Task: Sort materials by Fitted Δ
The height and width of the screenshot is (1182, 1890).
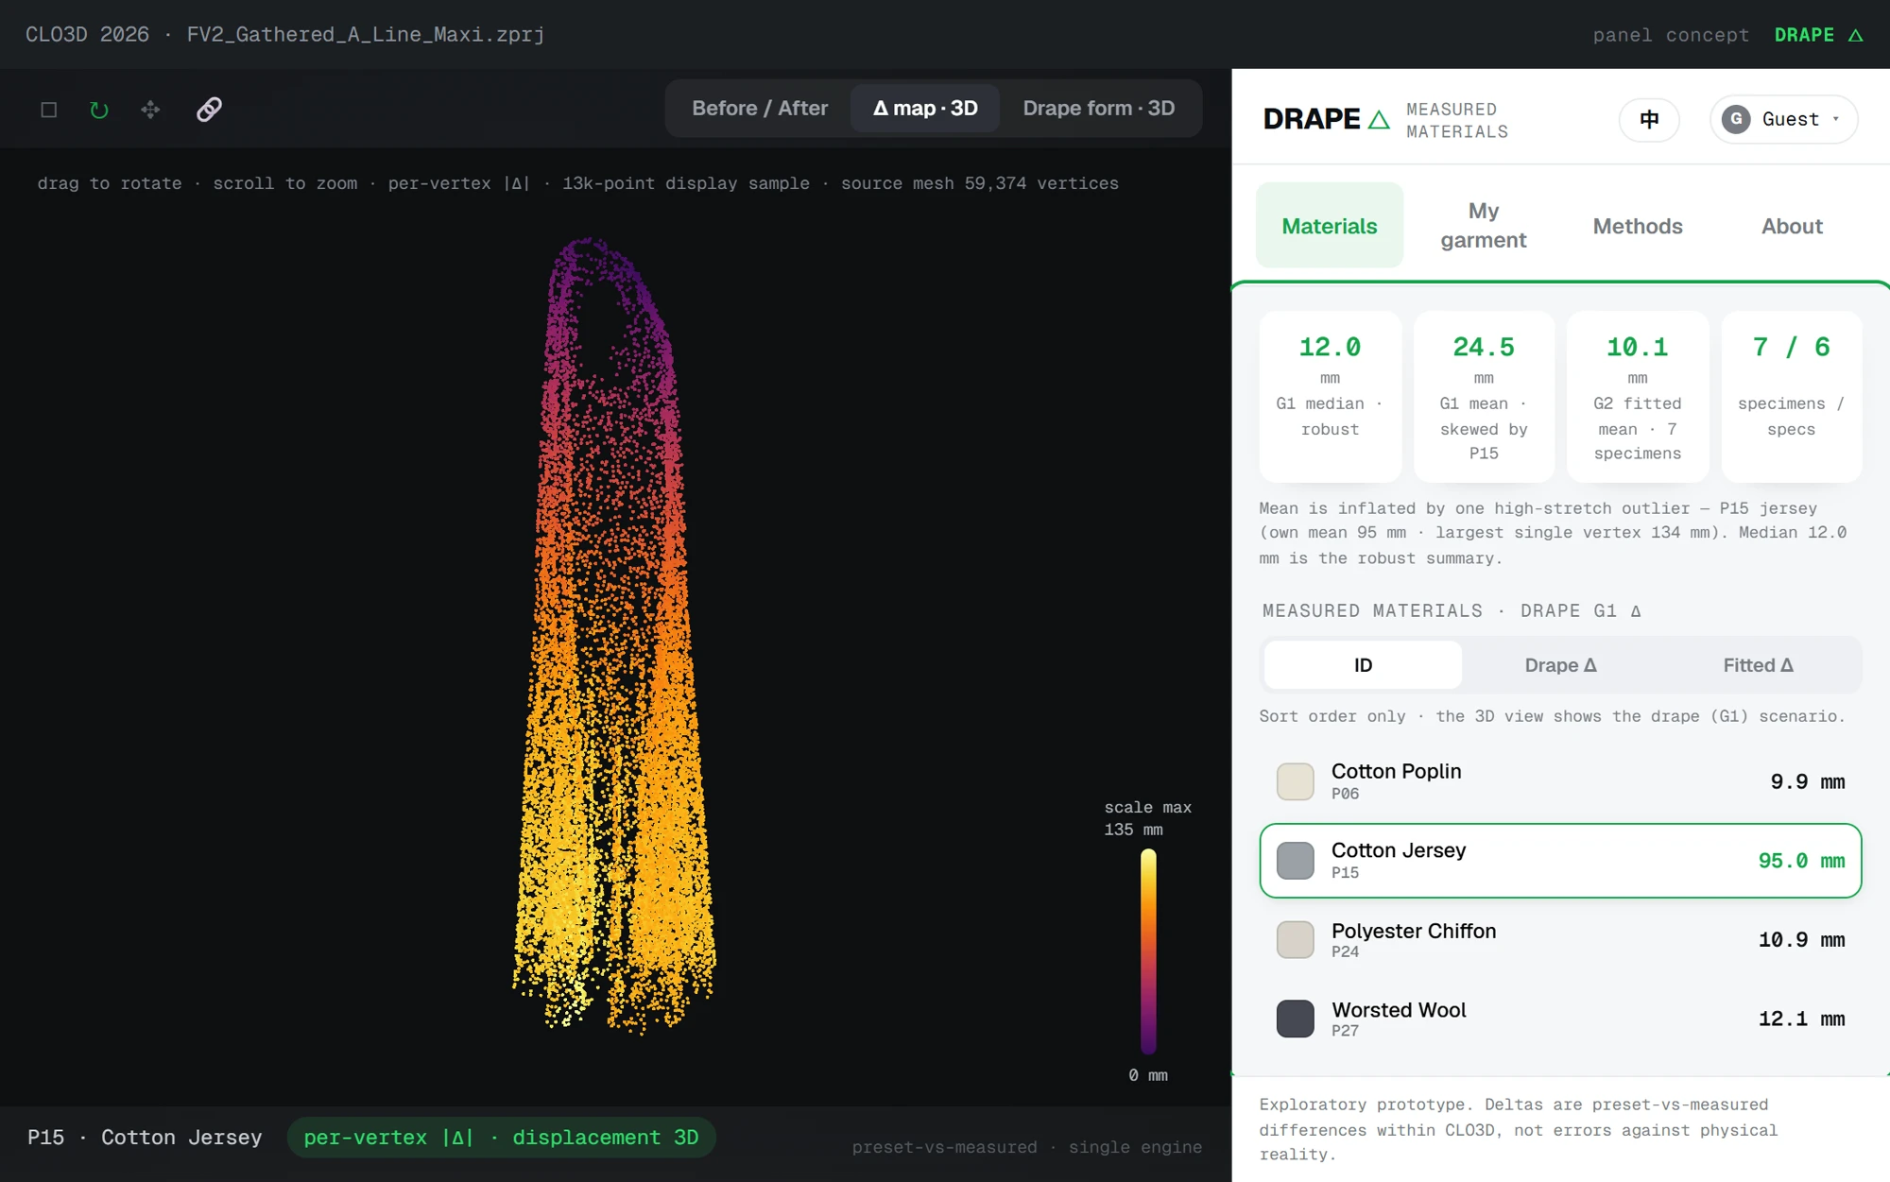Action: tap(1758, 665)
